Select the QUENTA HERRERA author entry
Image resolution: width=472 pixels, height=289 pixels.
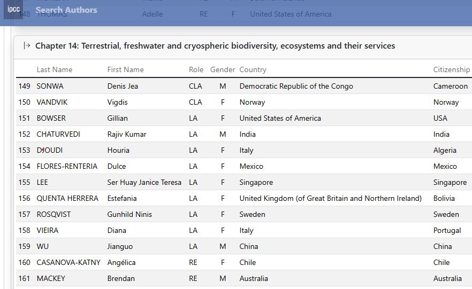(x=67, y=198)
